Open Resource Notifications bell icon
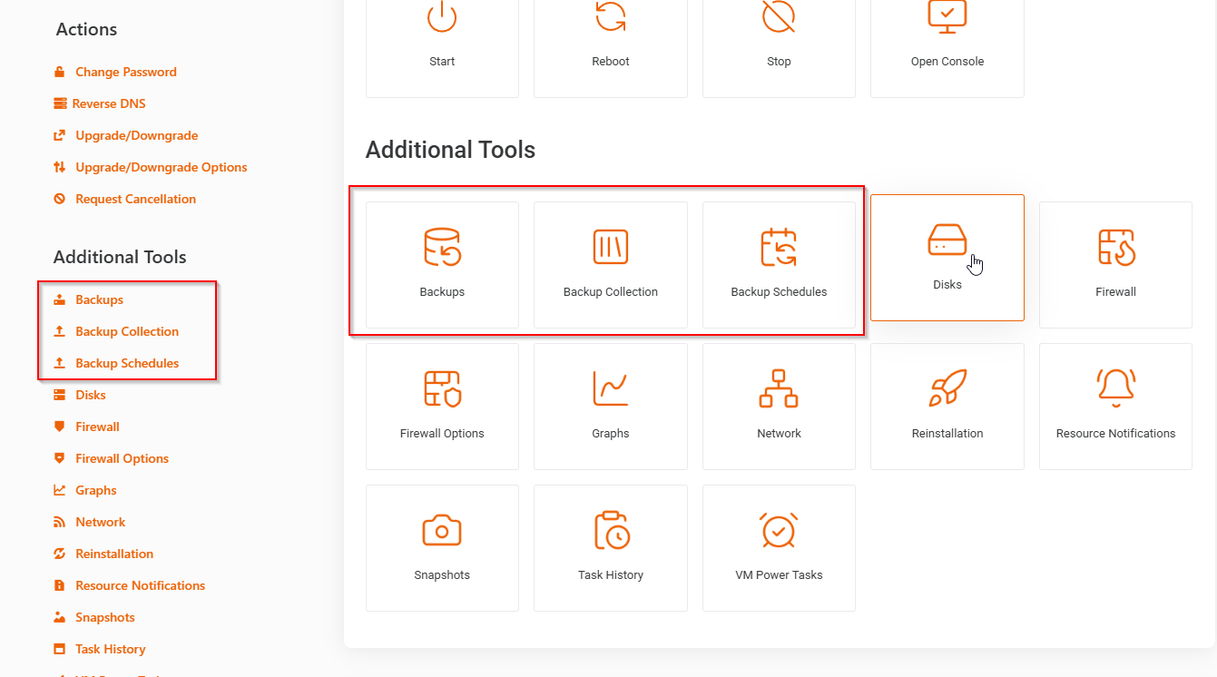The height and width of the screenshot is (677, 1217). (1115, 388)
